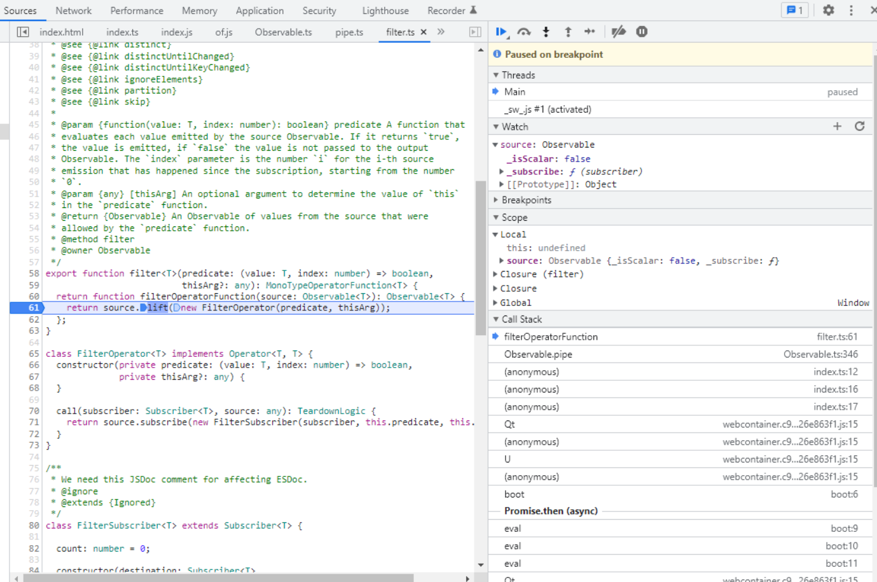This screenshot has height=582, width=877.
Task: Open index.ts:12 source link
Action: coord(835,372)
